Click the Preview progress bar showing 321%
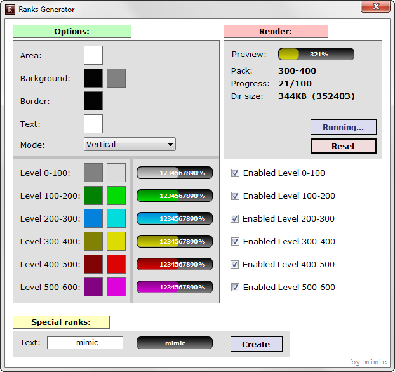This screenshot has height=372, width=395. click(x=316, y=54)
